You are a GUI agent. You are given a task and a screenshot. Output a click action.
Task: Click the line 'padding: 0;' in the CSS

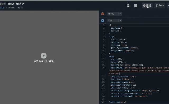(x=117, y=28)
